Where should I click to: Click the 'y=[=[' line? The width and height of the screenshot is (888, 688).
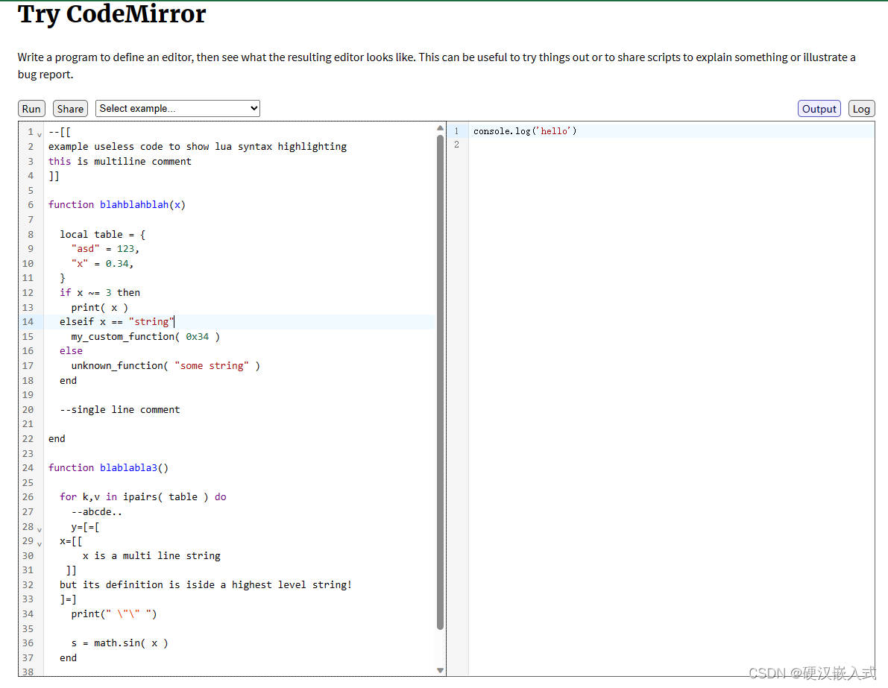[85, 526]
